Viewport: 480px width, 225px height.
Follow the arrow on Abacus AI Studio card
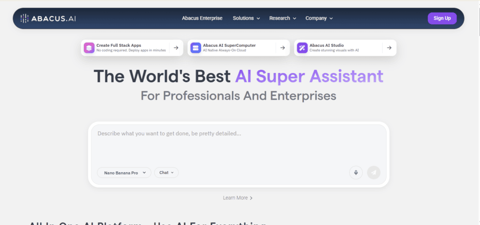click(389, 48)
